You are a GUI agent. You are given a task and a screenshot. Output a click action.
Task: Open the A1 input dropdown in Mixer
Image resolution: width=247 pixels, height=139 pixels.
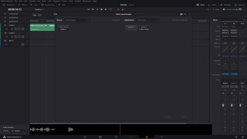click(x=225, y=27)
